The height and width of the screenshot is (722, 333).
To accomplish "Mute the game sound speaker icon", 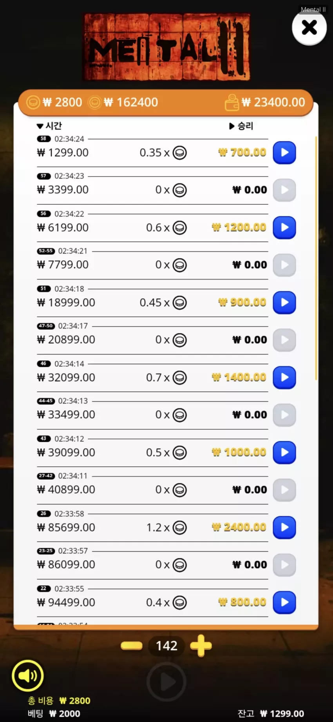I will click(x=27, y=675).
